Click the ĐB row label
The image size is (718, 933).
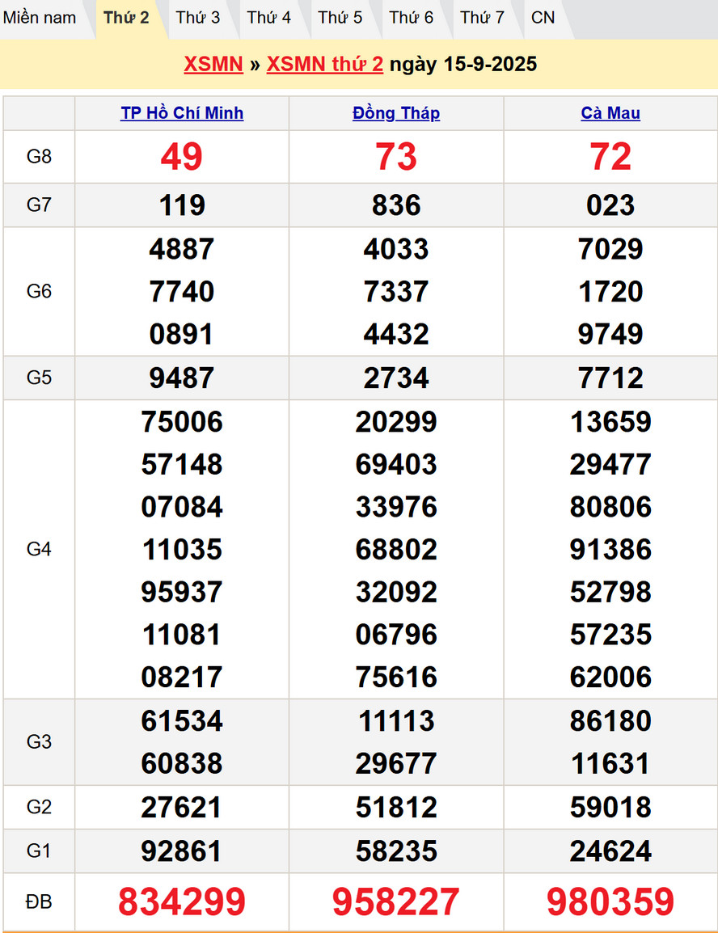(x=39, y=902)
